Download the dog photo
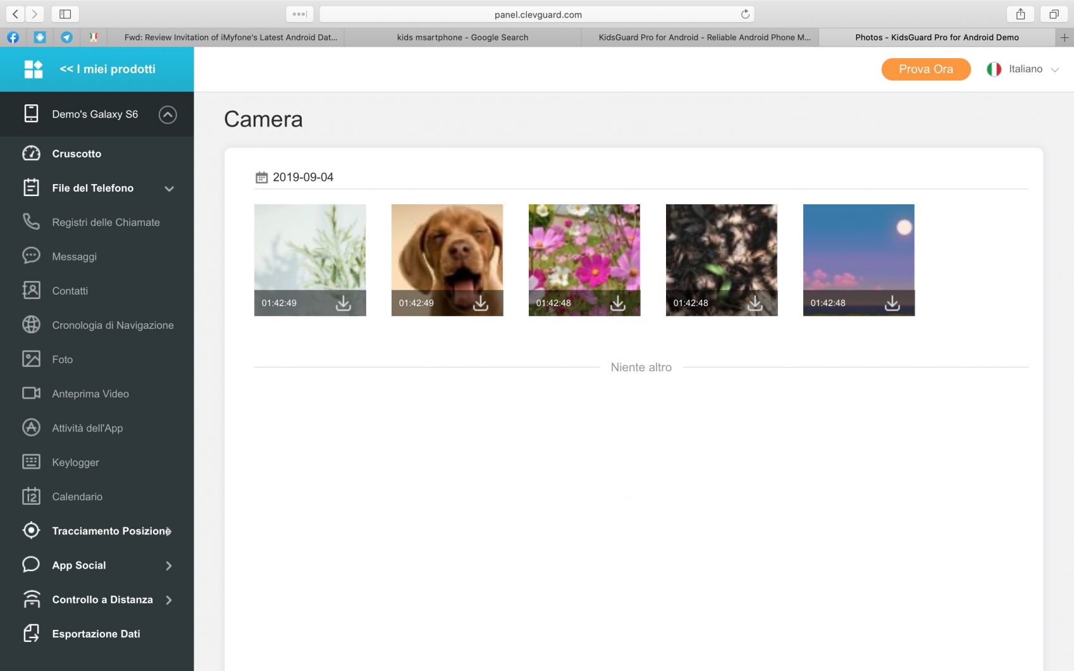The height and width of the screenshot is (671, 1074). pyautogui.click(x=480, y=303)
